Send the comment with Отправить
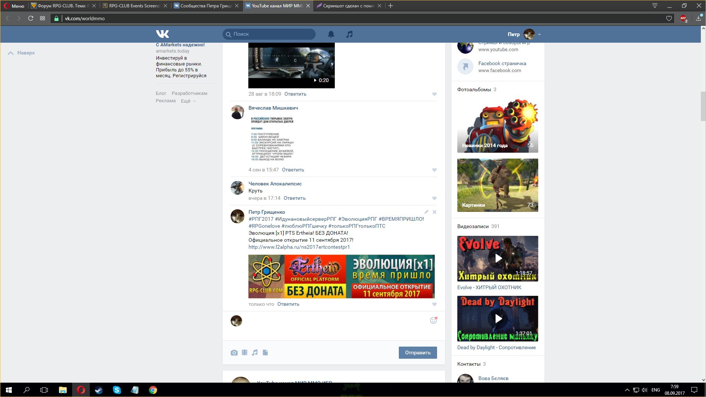The width and height of the screenshot is (706, 397). (418, 352)
